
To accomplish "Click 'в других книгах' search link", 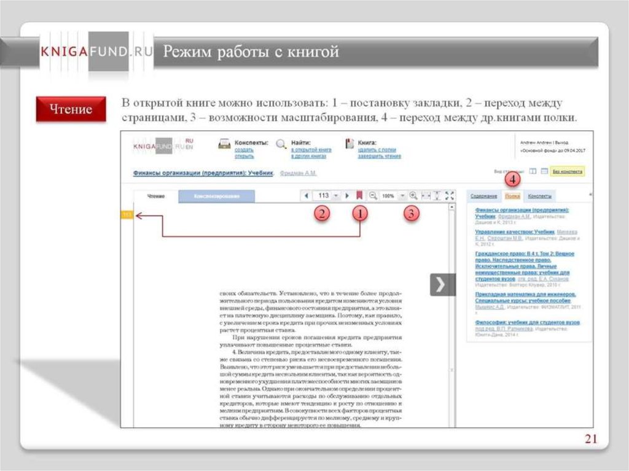I will (308, 155).
